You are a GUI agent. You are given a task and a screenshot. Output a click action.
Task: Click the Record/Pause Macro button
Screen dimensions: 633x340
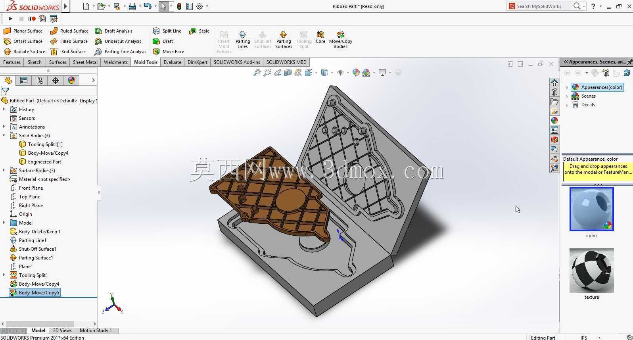point(32,19)
